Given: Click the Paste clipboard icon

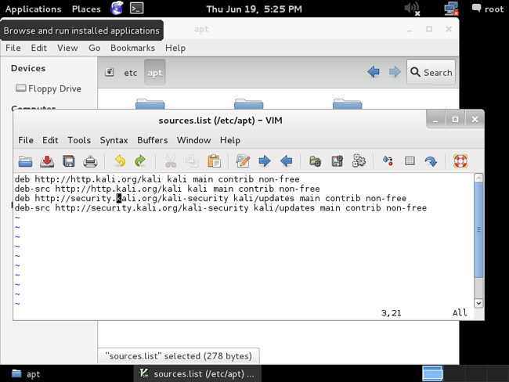Looking at the screenshot, I should [x=215, y=161].
